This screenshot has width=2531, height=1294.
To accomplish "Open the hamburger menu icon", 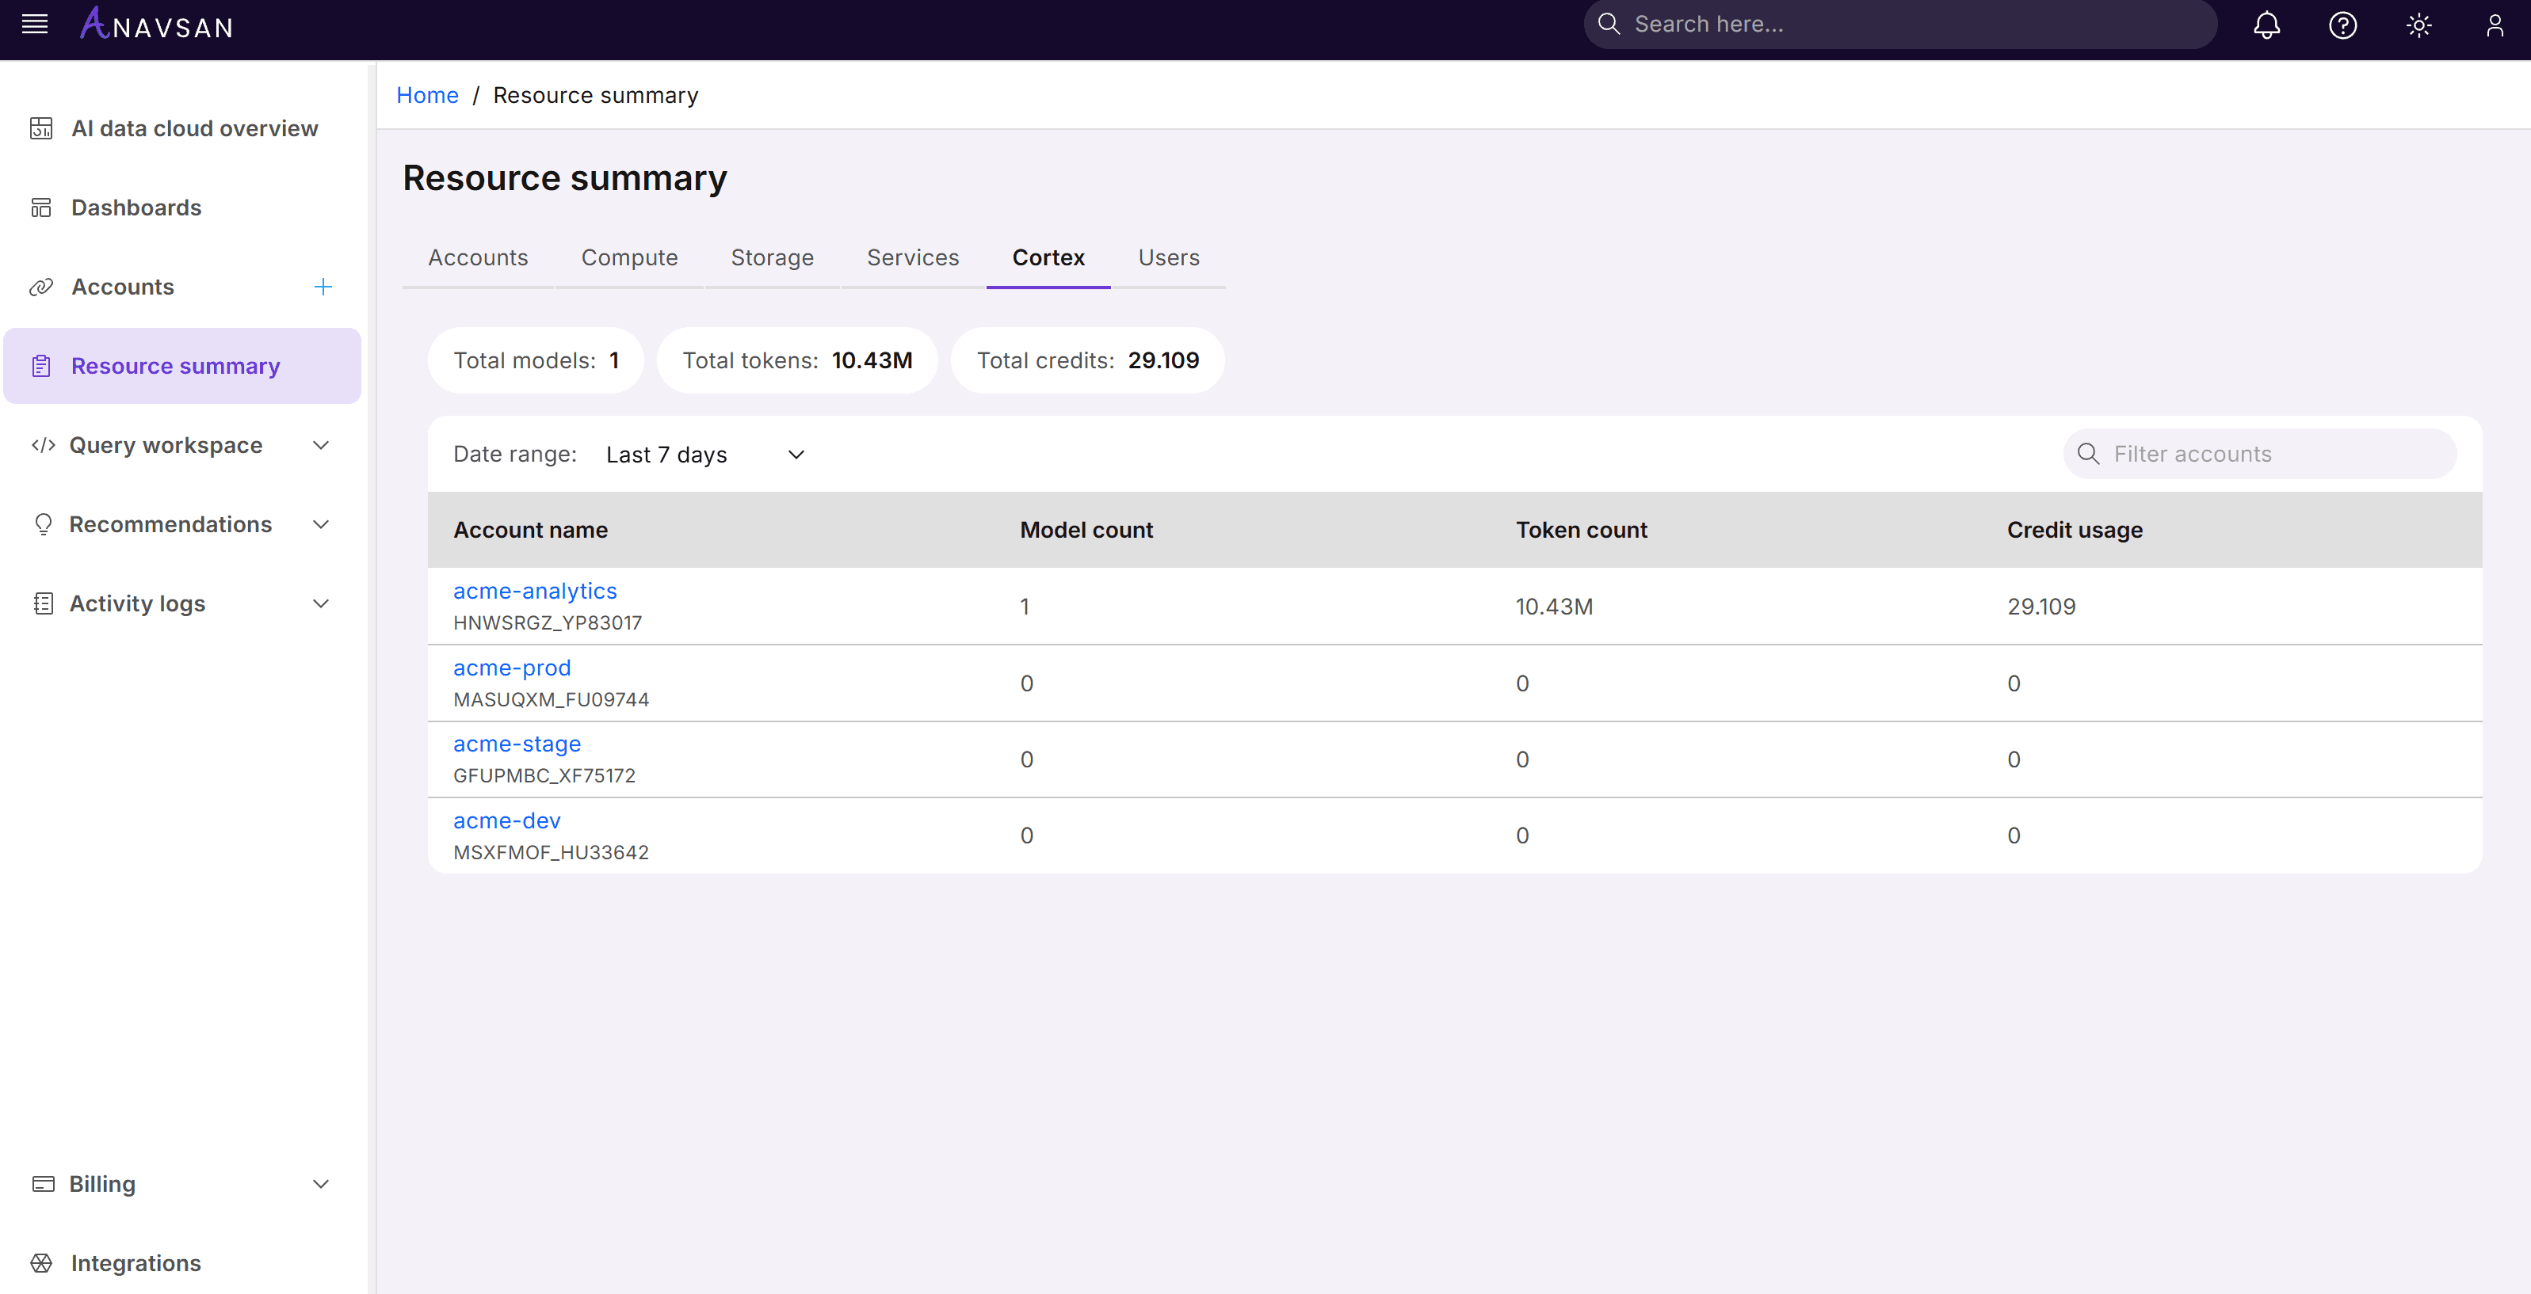I will click(34, 25).
